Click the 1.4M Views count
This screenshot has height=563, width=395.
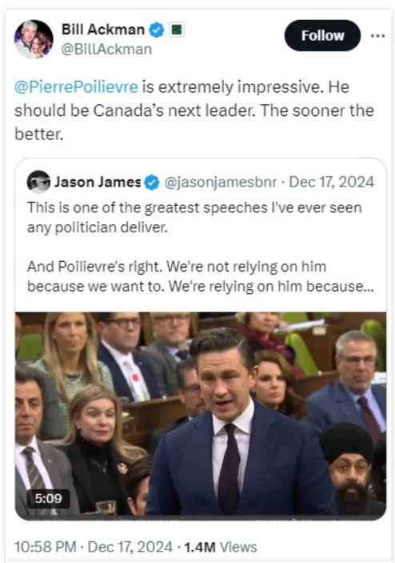pos(221,547)
